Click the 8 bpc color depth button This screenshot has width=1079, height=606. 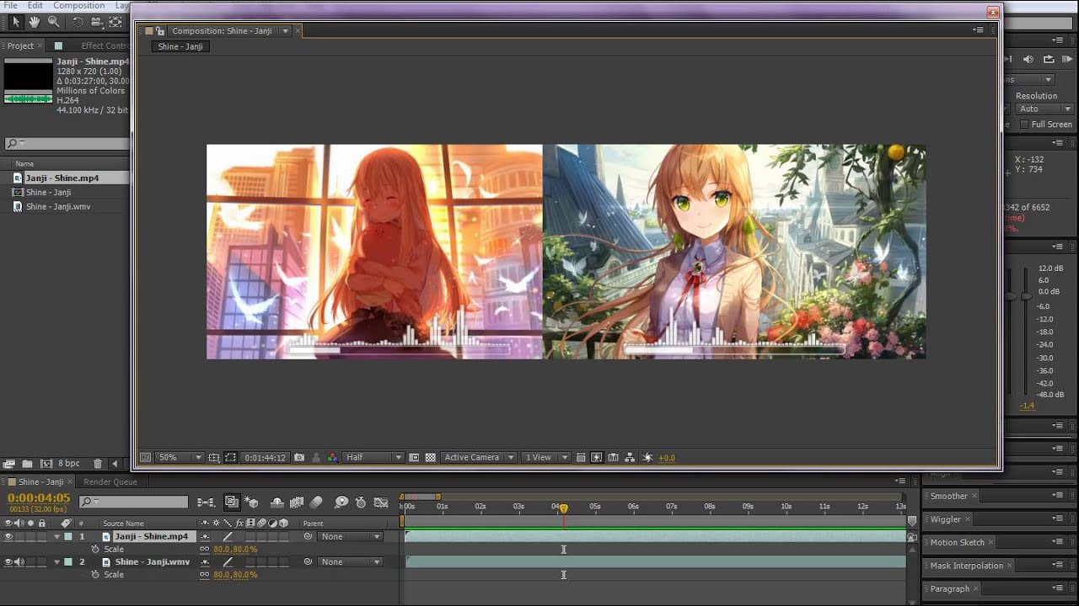click(69, 464)
